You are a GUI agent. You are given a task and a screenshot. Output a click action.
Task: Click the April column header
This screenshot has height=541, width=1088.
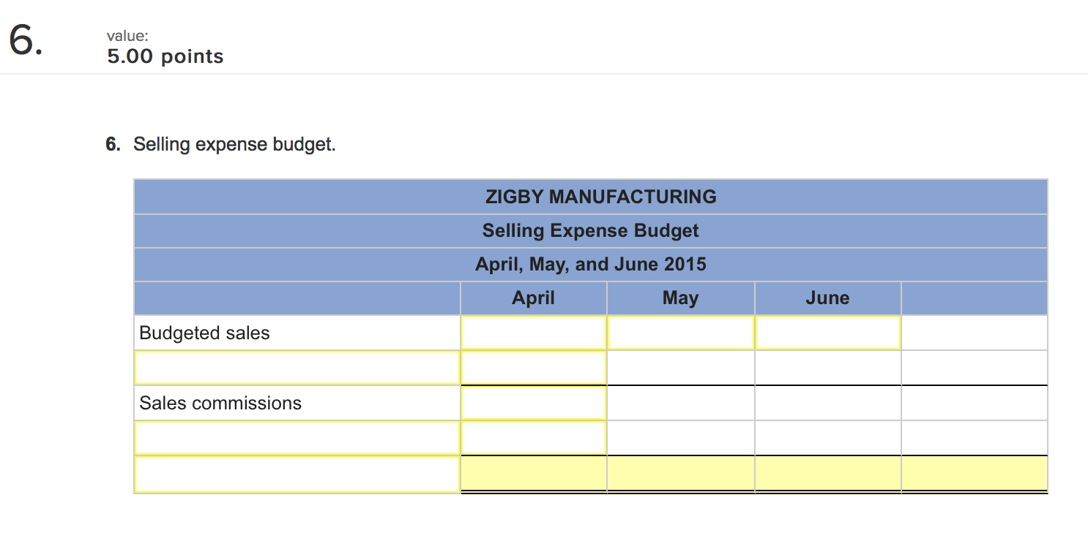533,298
